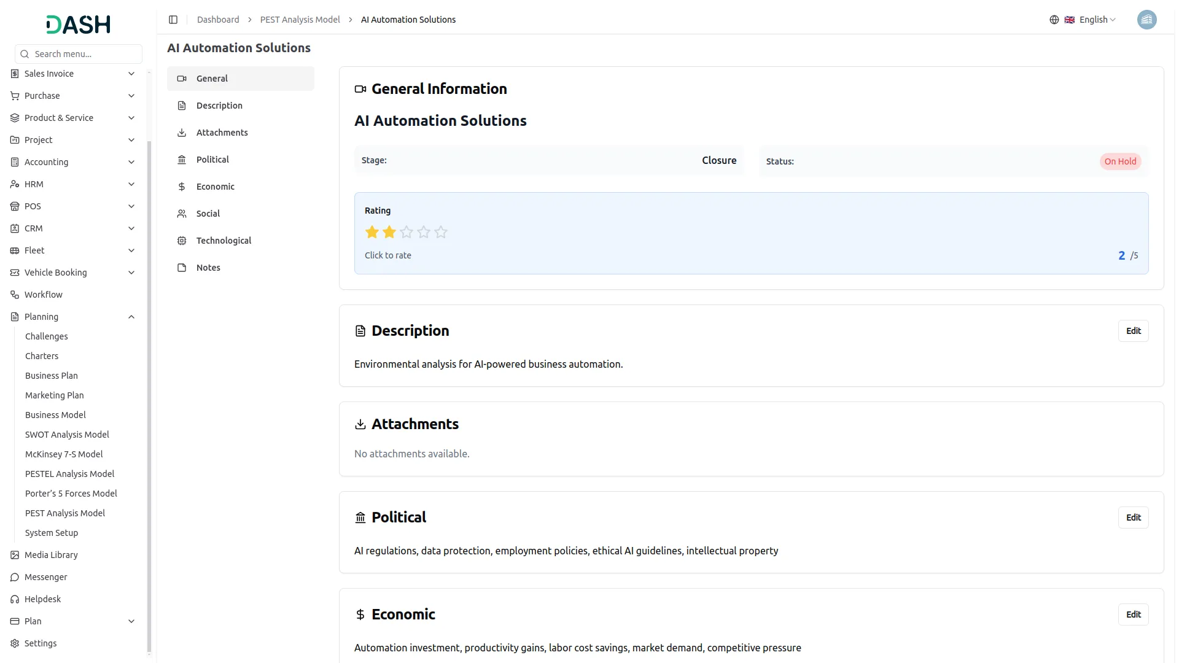Collapse the Planning menu section
This screenshot has height=663, width=1179.
point(131,317)
